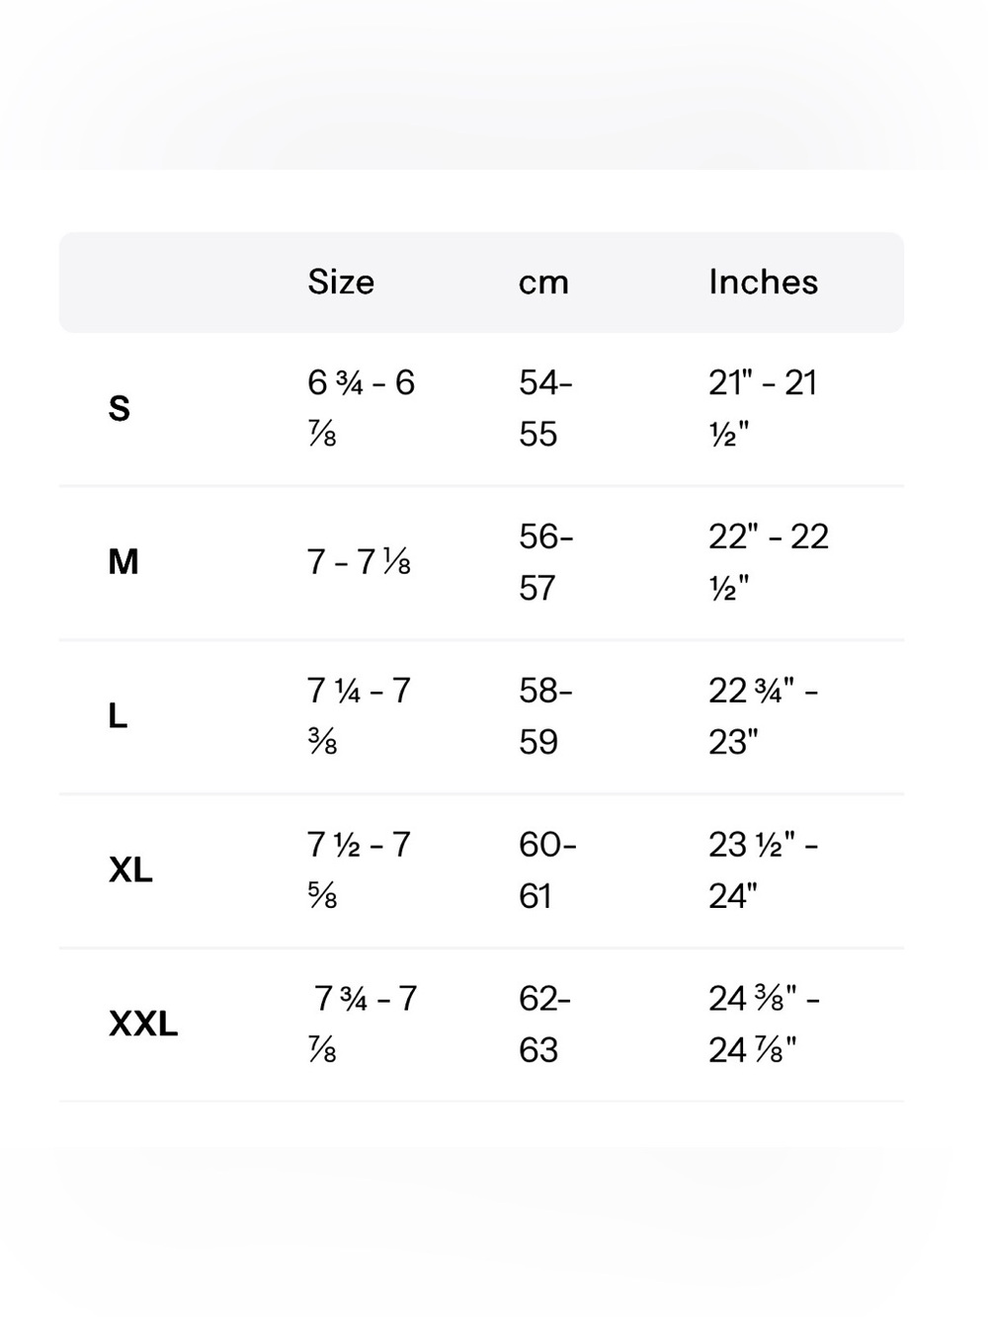Click the 7 ¼ - 7 ⅜ hat size cell

point(359,716)
